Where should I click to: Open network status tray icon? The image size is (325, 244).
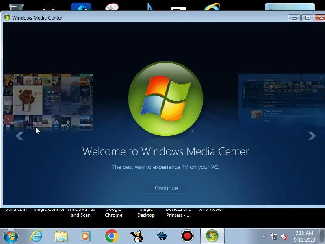click(x=274, y=236)
